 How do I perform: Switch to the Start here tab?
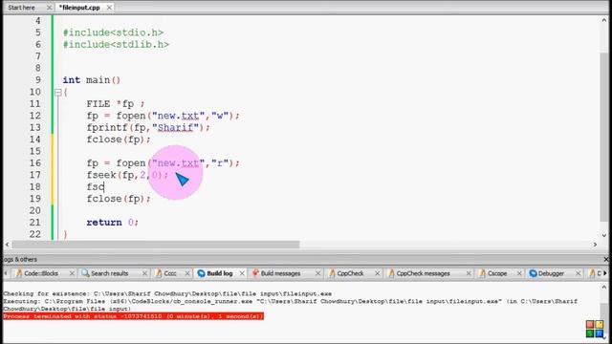tap(21, 8)
